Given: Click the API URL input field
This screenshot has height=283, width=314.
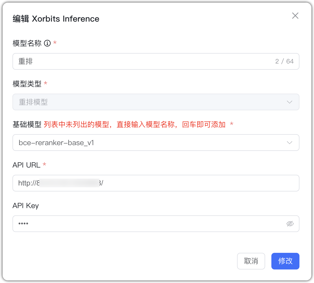Looking at the screenshot, I should [156, 183].
